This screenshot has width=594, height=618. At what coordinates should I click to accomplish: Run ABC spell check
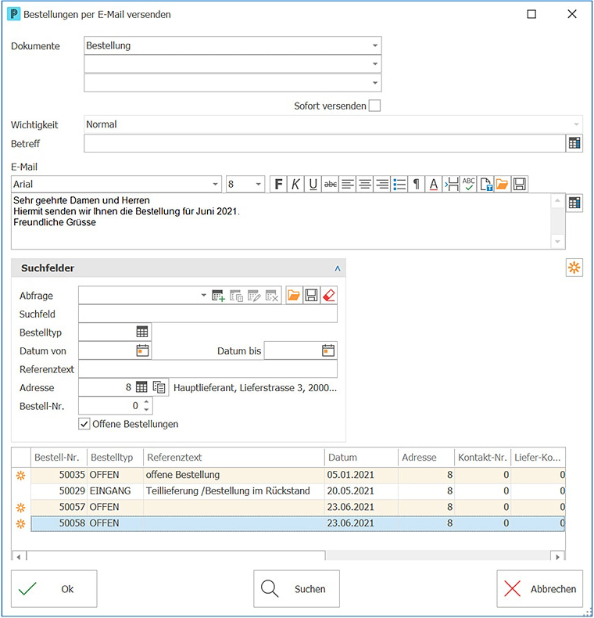click(468, 185)
